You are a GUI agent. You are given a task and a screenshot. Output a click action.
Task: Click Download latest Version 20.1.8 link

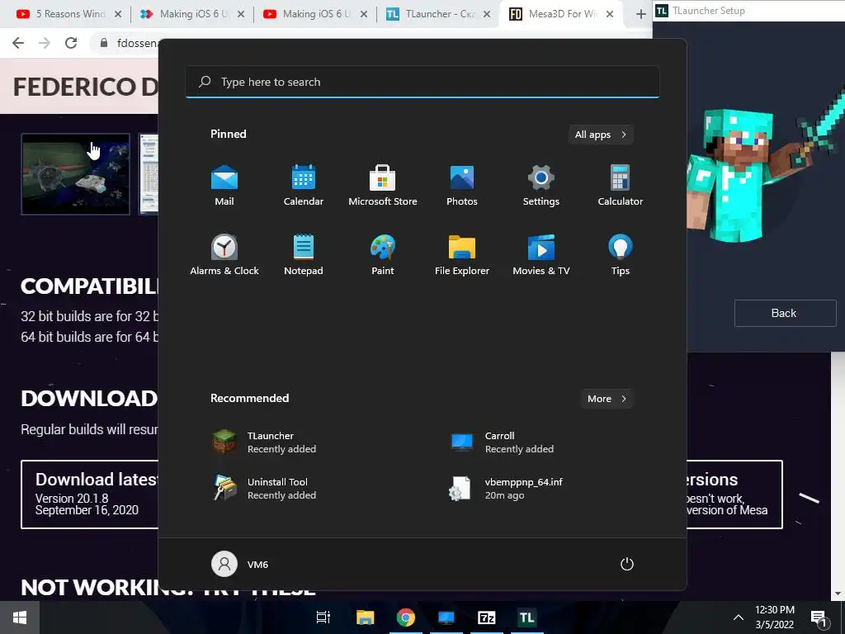90,494
